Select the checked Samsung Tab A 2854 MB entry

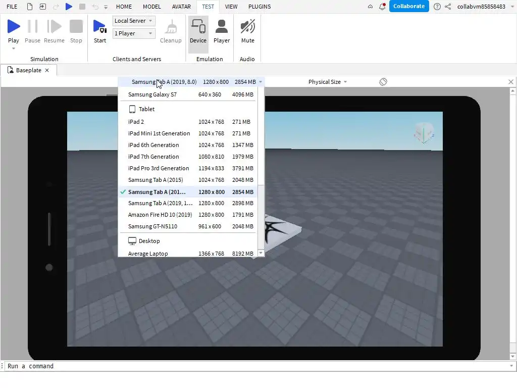(x=188, y=191)
